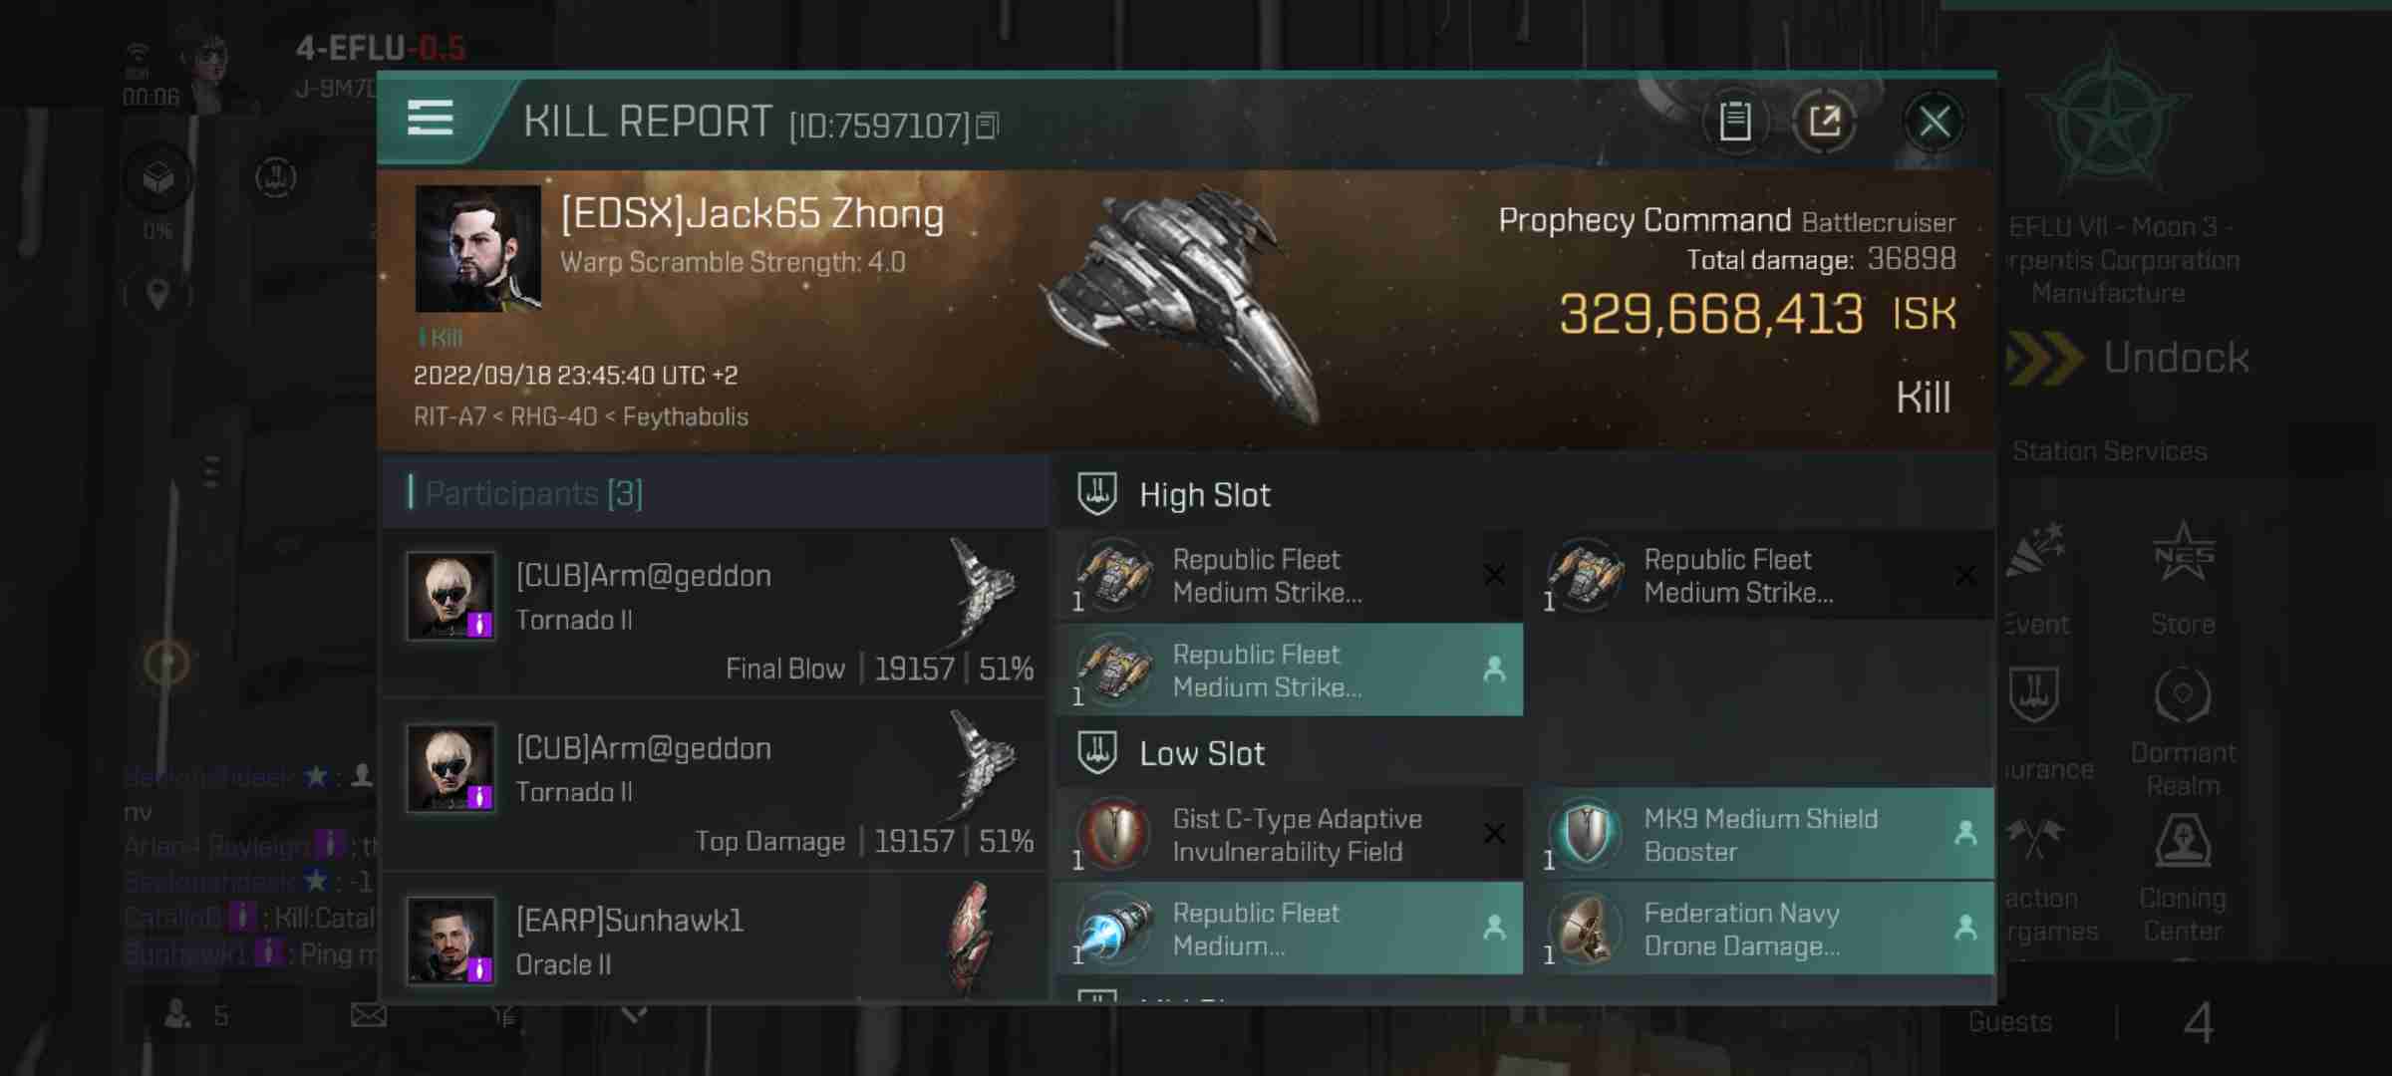Open the Cloning Center service
This screenshot has height=1076, width=2392.
[x=2183, y=879]
